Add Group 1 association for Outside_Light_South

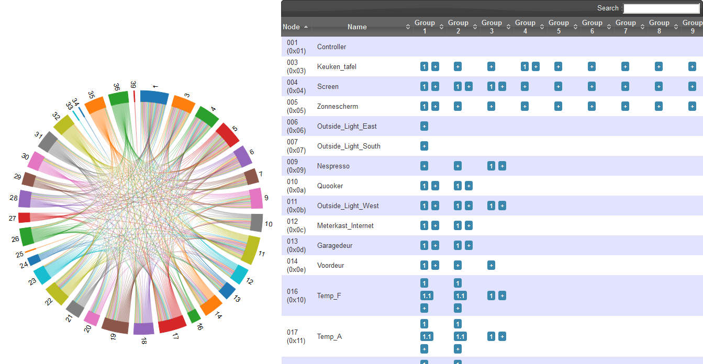pos(424,146)
